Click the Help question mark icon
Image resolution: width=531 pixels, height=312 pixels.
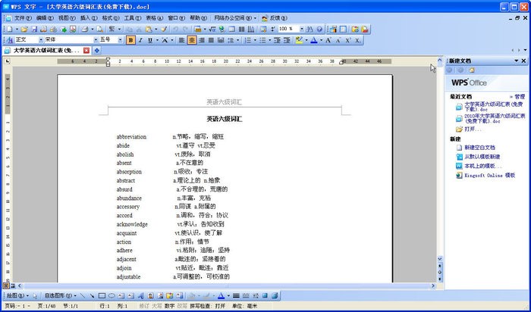(319, 30)
